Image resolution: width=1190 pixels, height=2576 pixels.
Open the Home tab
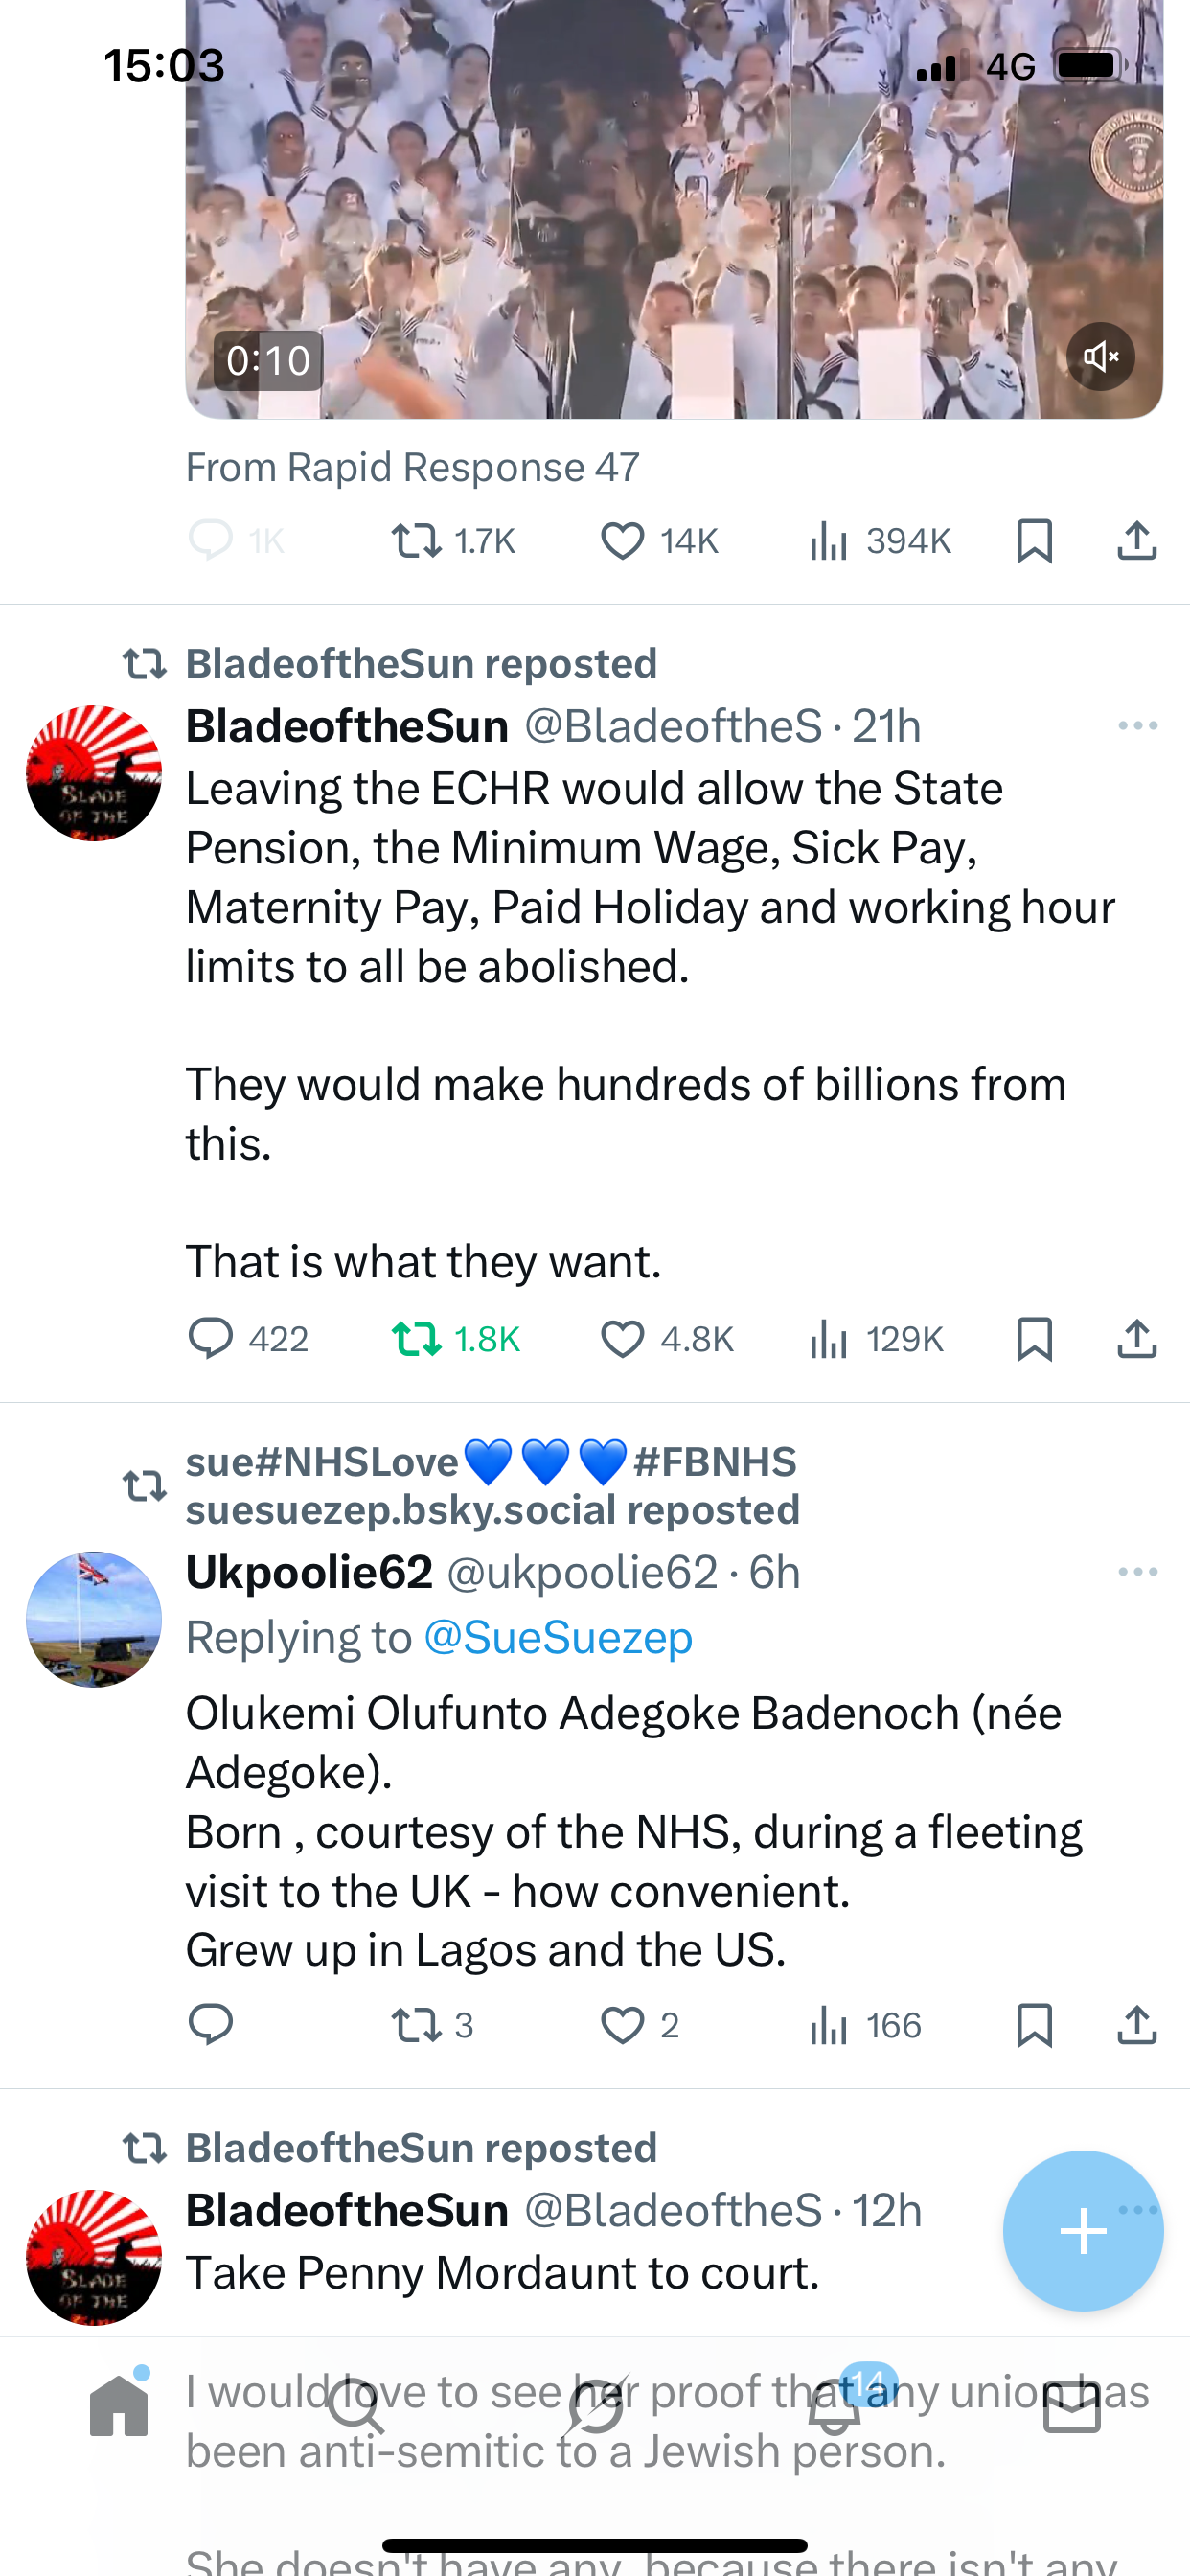[x=119, y=2406]
